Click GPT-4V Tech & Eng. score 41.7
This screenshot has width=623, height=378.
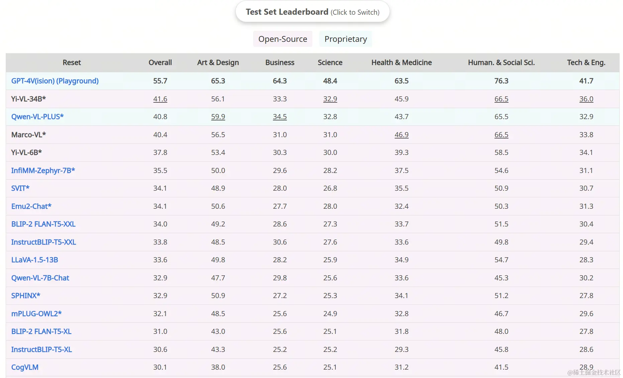[586, 81]
